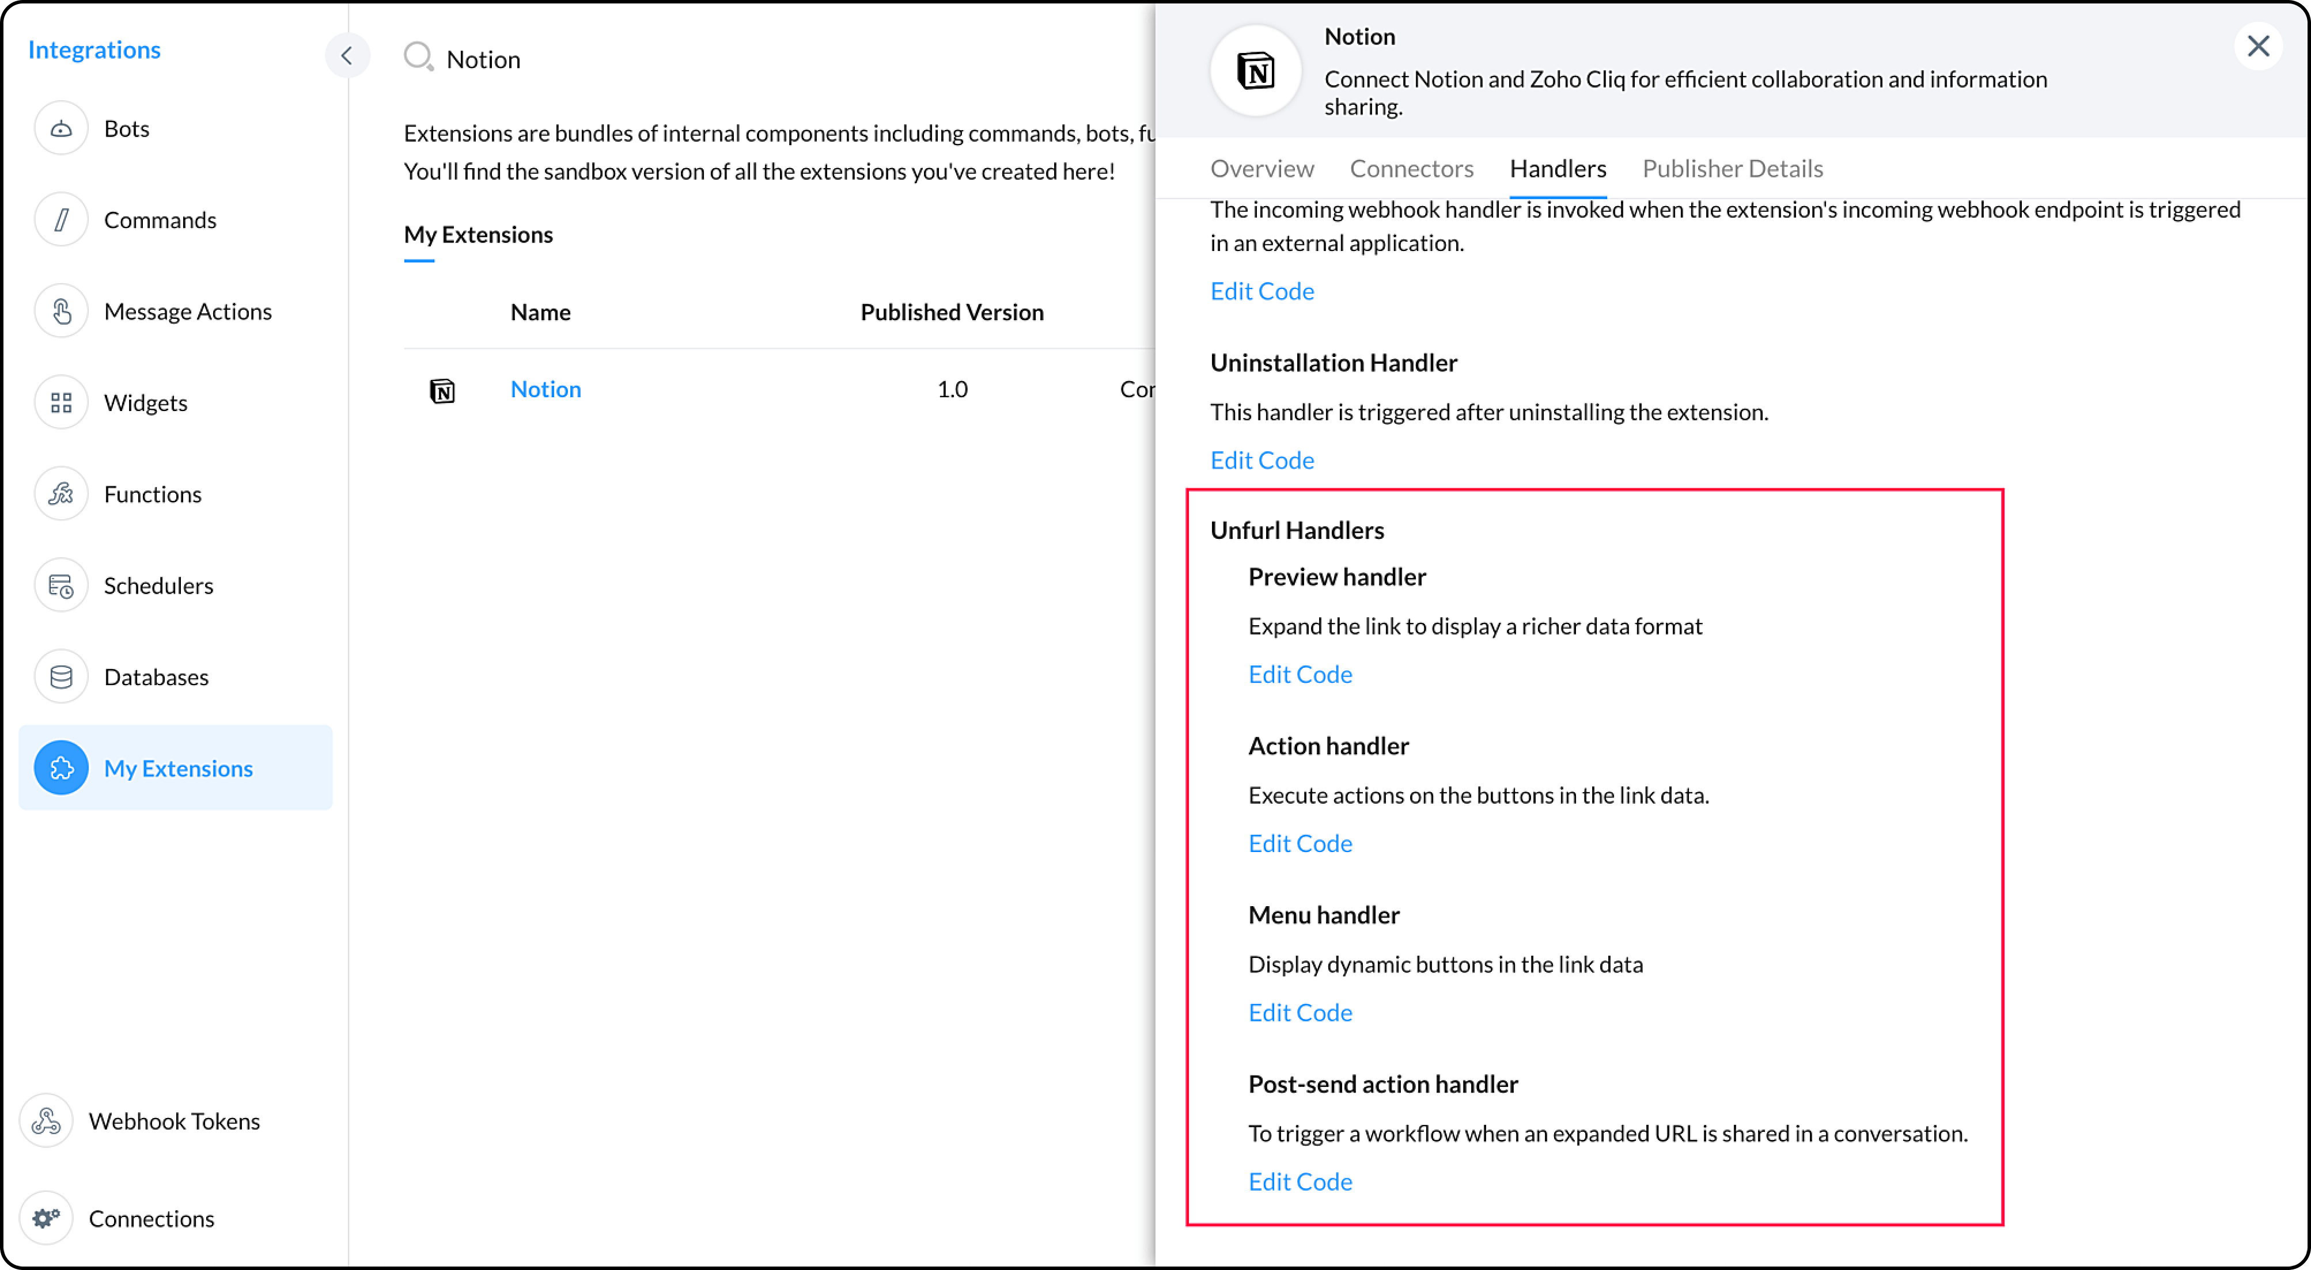
Task: Click the Notion logo in extensions table
Action: (x=442, y=390)
